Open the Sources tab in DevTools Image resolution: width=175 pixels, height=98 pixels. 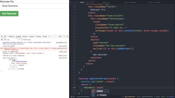(25, 36)
